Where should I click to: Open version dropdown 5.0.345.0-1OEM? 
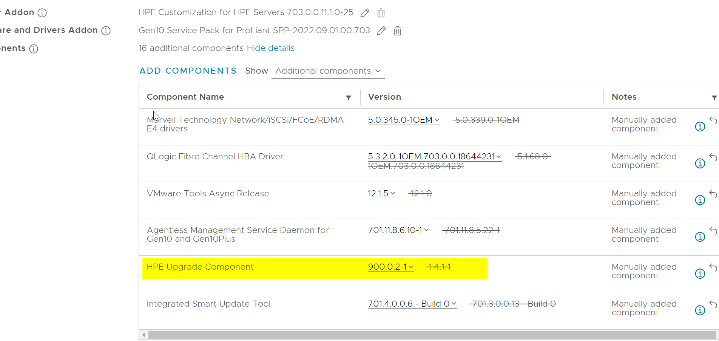coord(404,120)
